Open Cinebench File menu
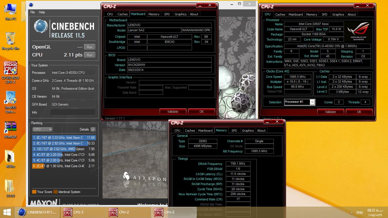Image resolution: width=388 pixels, height=218 pixels. click(x=33, y=12)
